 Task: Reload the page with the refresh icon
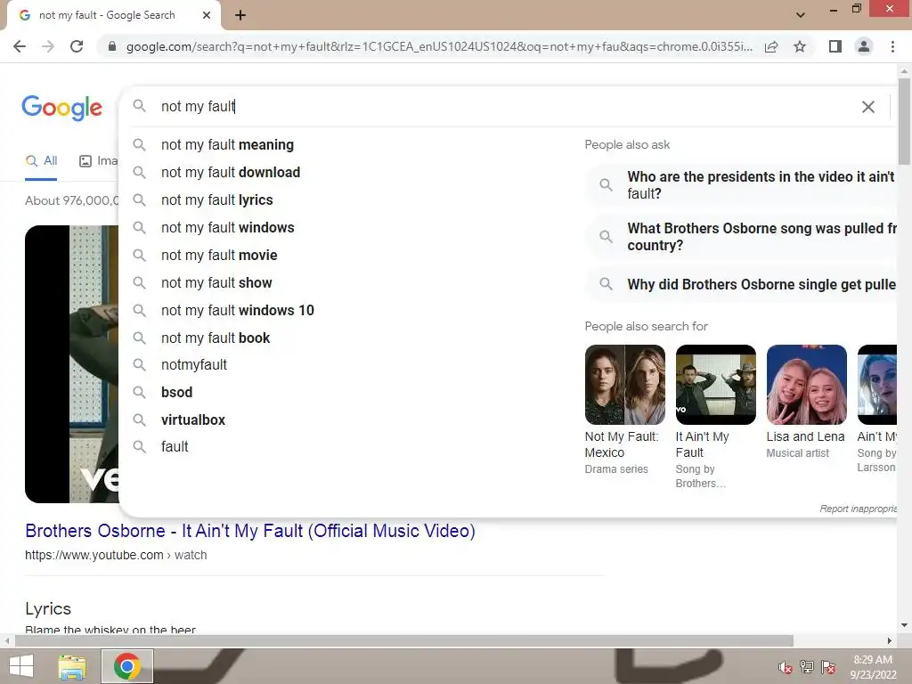[77, 46]
